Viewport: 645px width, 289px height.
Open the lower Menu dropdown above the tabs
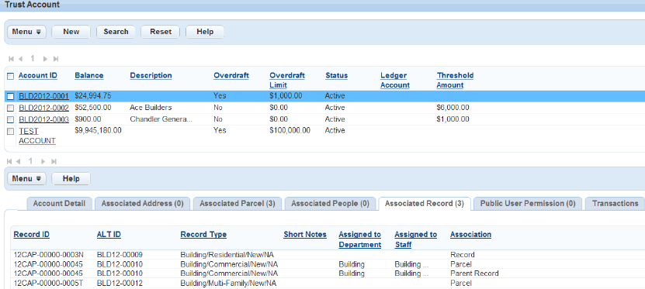pyautogui.click(x=26, y=178)
